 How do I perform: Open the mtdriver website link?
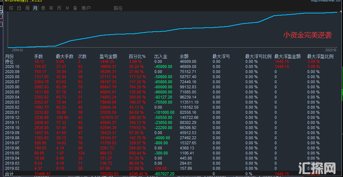pos(326,1)
